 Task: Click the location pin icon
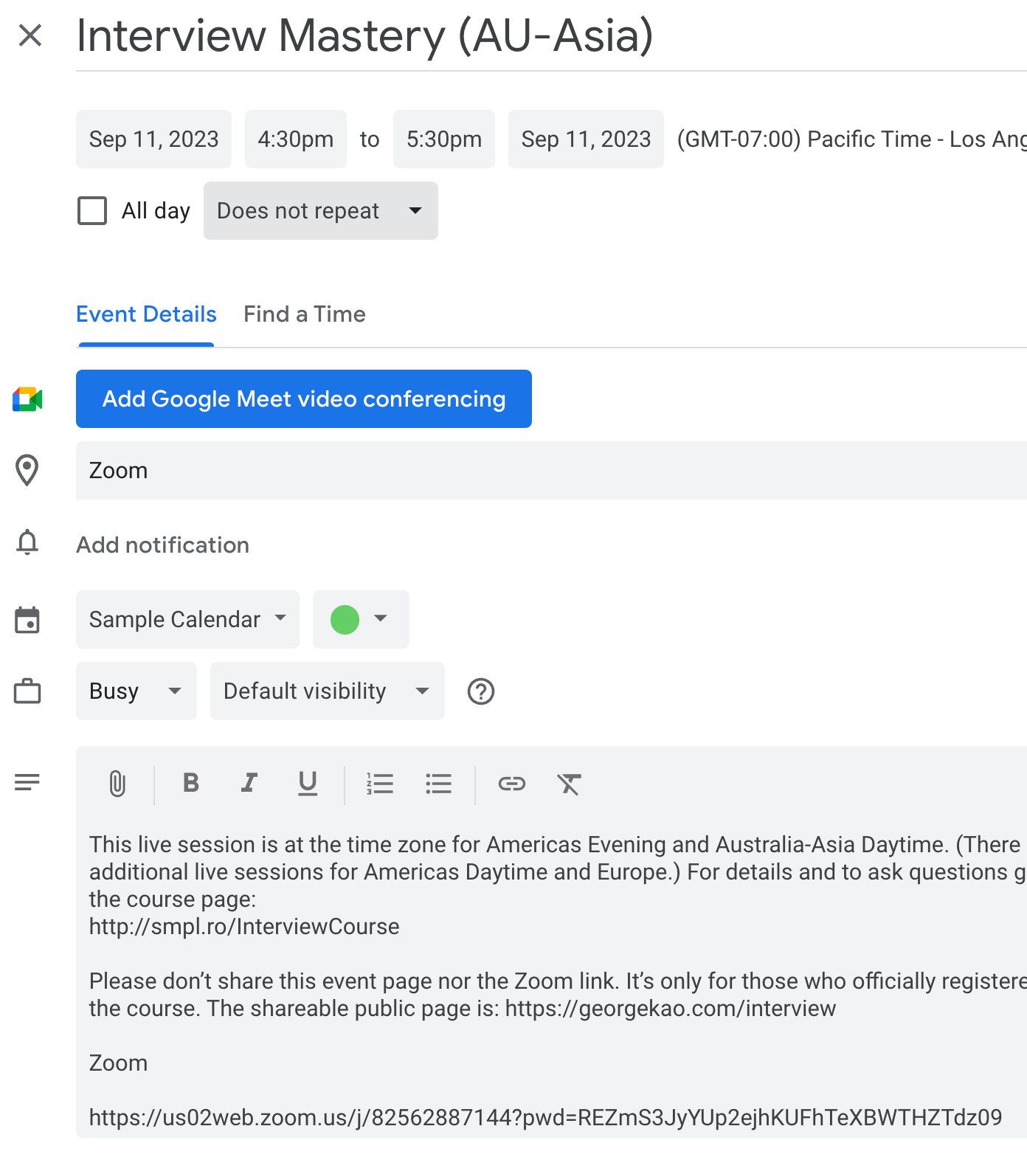[27, 471]
